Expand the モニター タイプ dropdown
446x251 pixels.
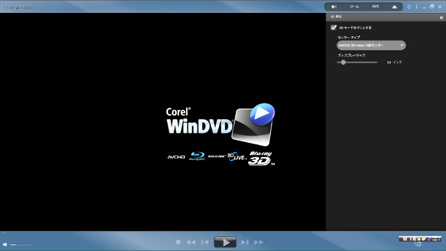pos(371,45)
